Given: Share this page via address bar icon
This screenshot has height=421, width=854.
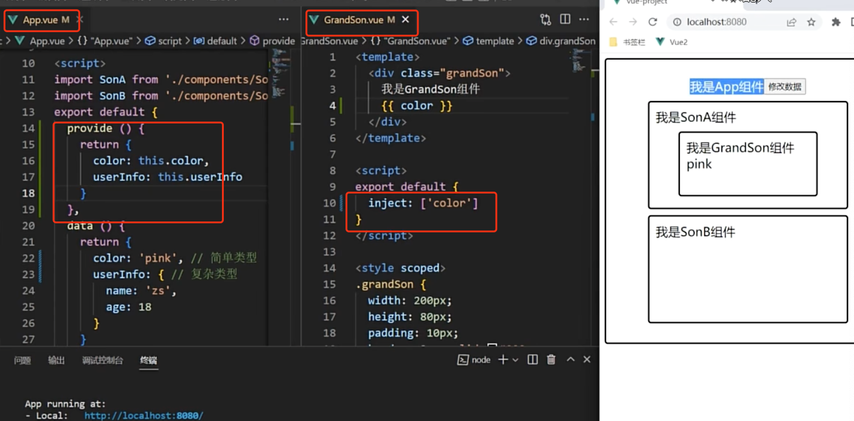Looking at the screenshot, I should tap(791, 22).
